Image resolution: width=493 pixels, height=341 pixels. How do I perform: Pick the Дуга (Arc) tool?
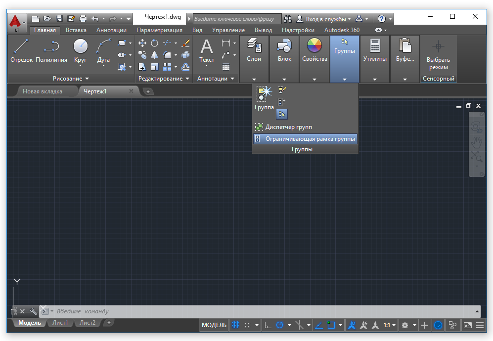tap(103, 50)
